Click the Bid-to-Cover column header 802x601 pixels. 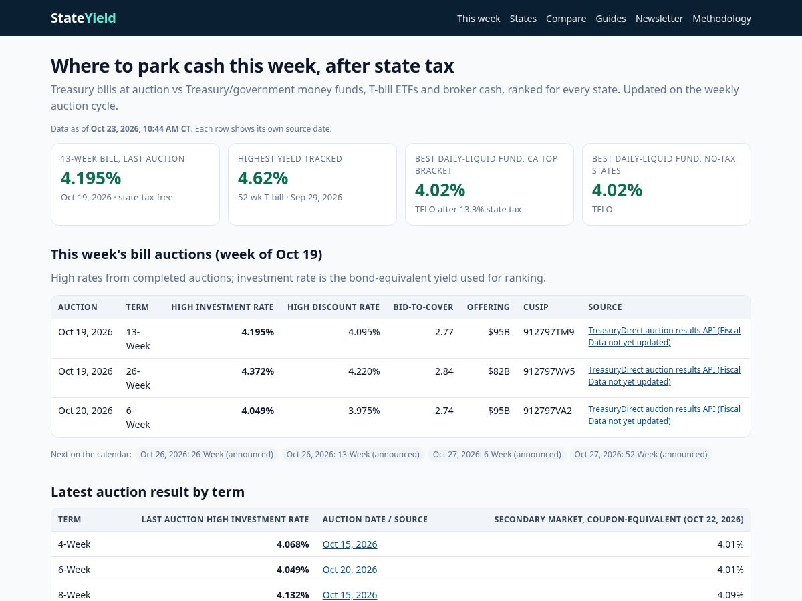[x=423, y=307]
